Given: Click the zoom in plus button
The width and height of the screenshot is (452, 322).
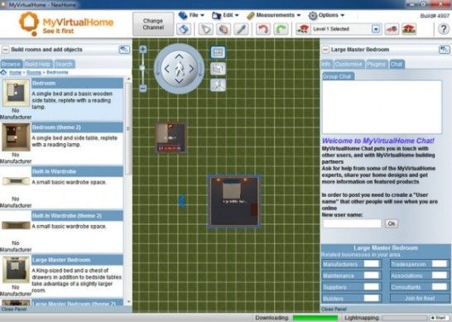Looking at the screenshot, I should [142, 50].
